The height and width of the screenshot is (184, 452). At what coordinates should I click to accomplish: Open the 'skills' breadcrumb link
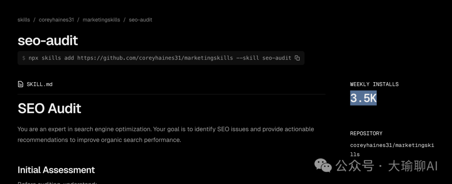point(23,20)
